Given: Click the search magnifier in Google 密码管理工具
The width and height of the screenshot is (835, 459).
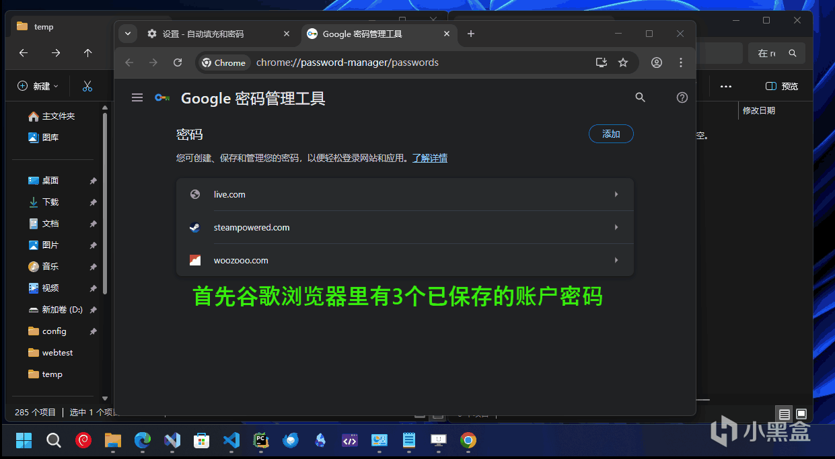Looking at the screenshot, I should coord(640,97).
